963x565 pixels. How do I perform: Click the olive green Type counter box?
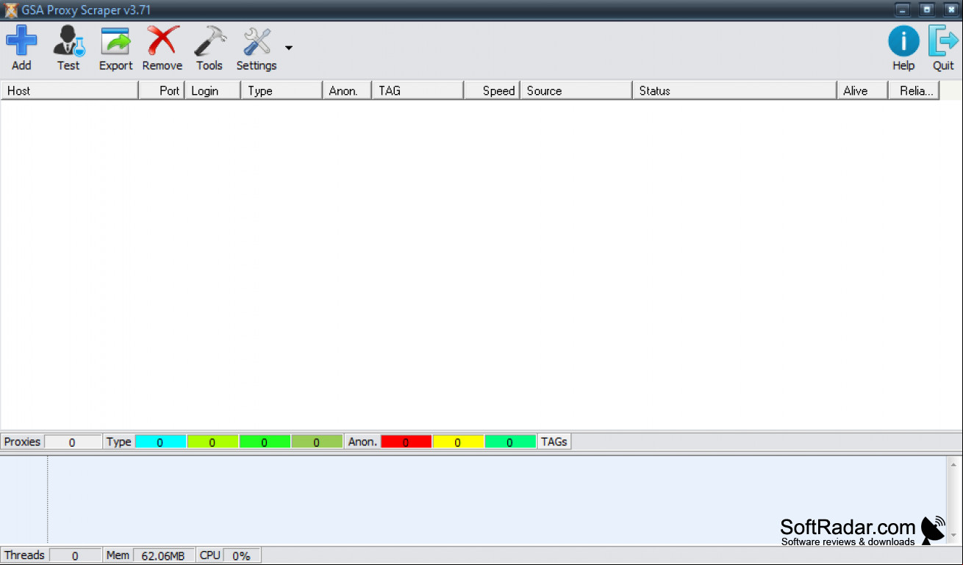(317, 442)
